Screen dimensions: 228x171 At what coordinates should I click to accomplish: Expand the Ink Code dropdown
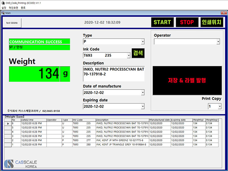tap(129, 56)
